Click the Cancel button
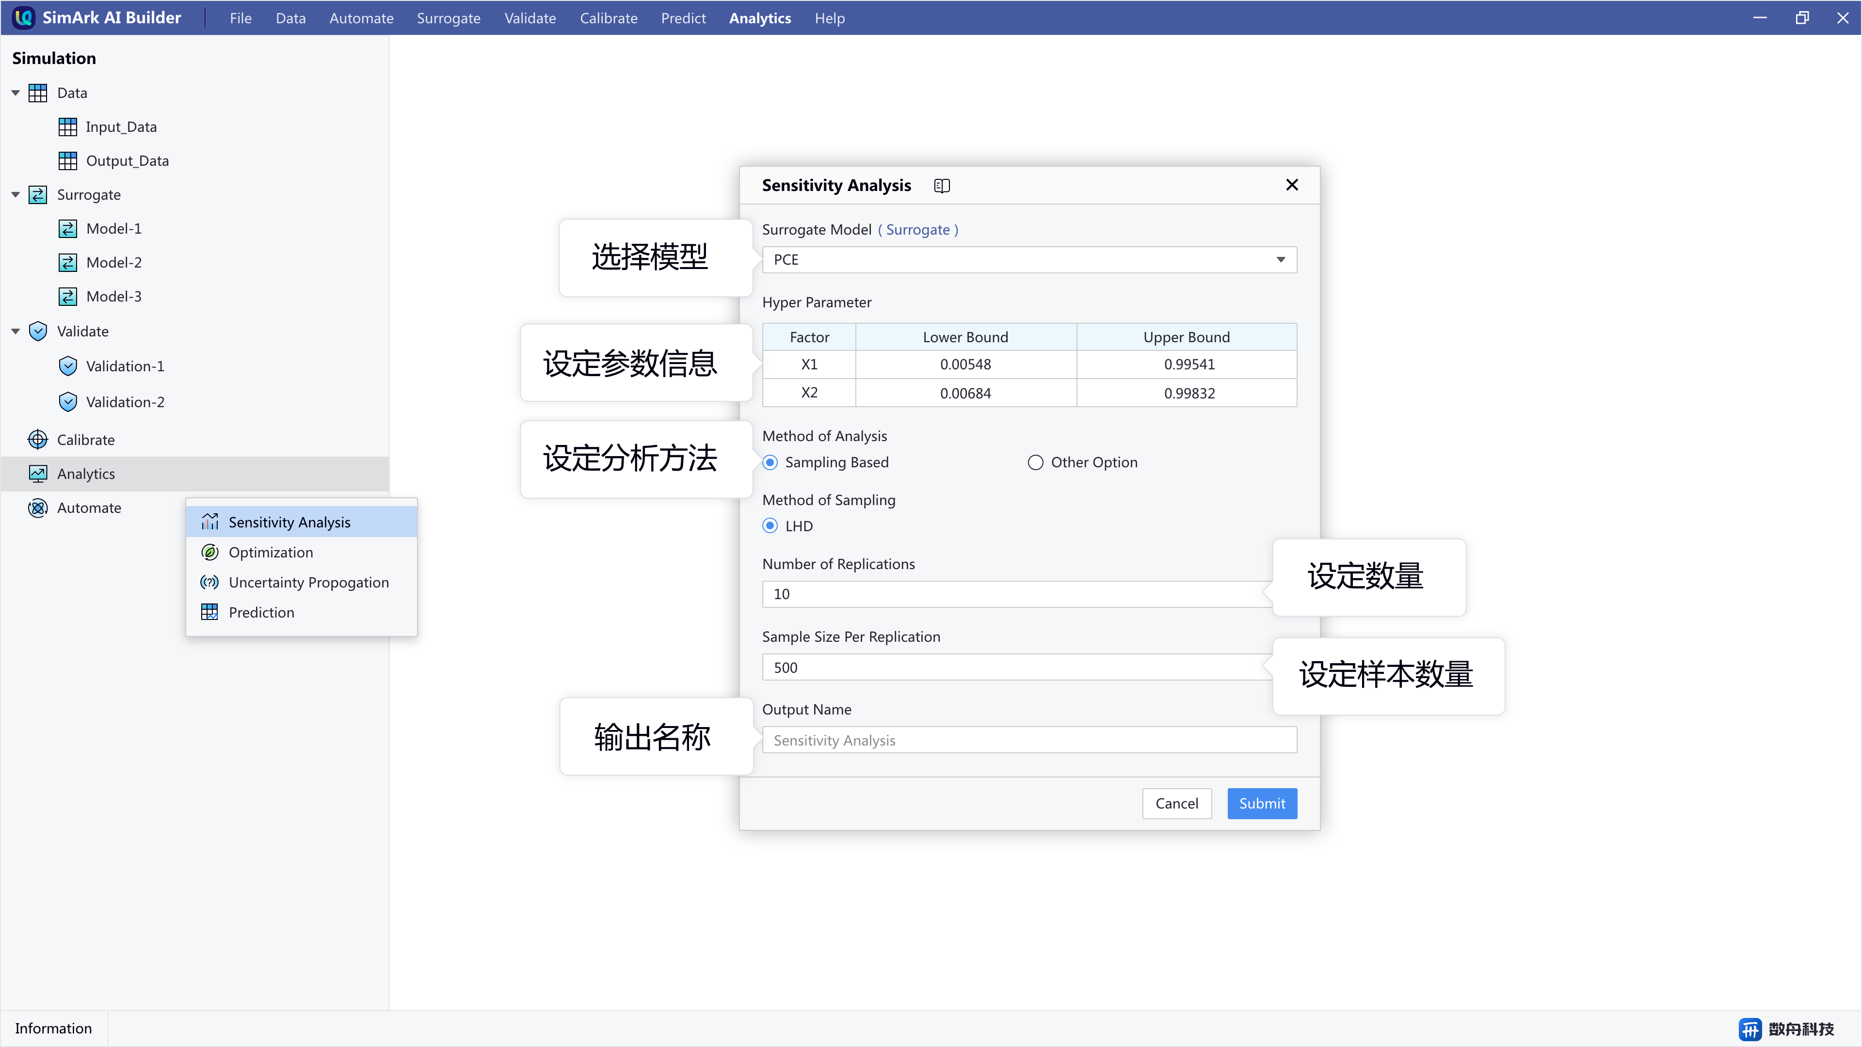 1177,804
